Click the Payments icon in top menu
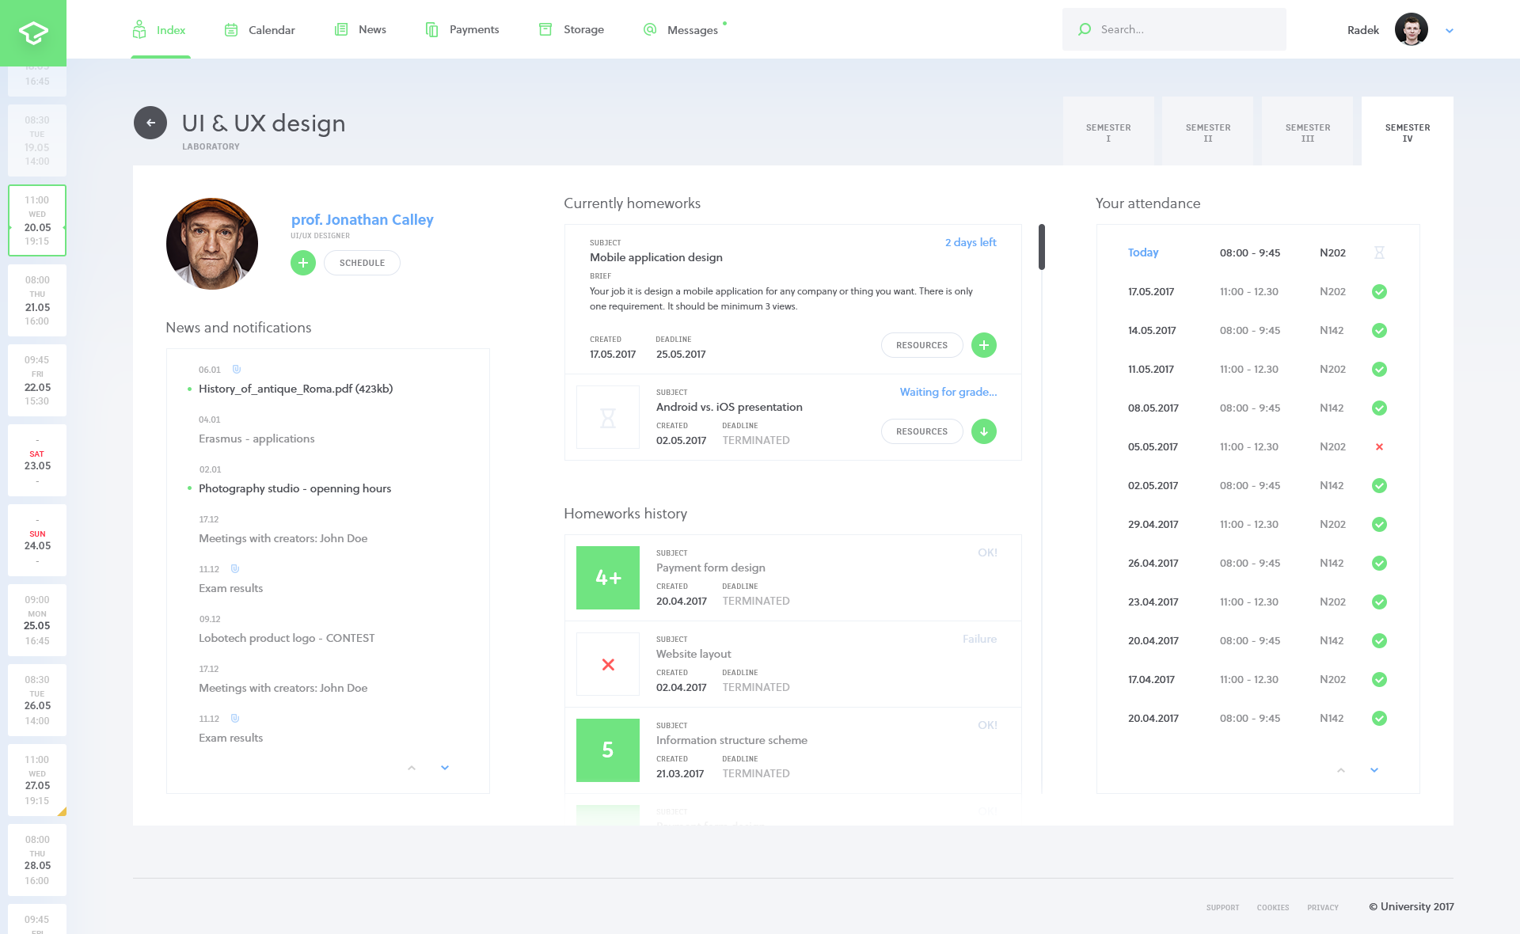 click(432, 29)
